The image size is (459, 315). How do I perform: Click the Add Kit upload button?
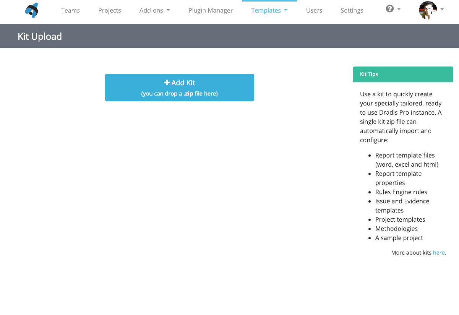click(x=179, y=88)
